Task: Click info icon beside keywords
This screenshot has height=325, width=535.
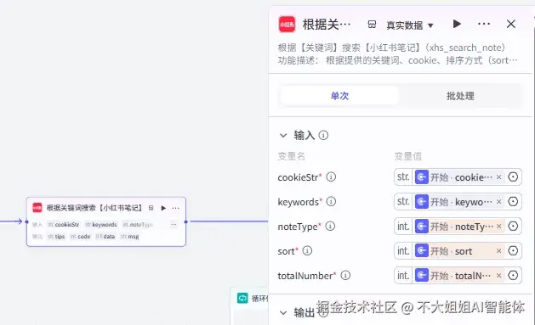Action: click(x=331, y=201)
